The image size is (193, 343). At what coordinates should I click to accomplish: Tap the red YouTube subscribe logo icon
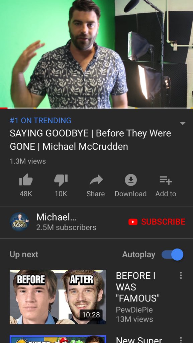tap(133, 222)
